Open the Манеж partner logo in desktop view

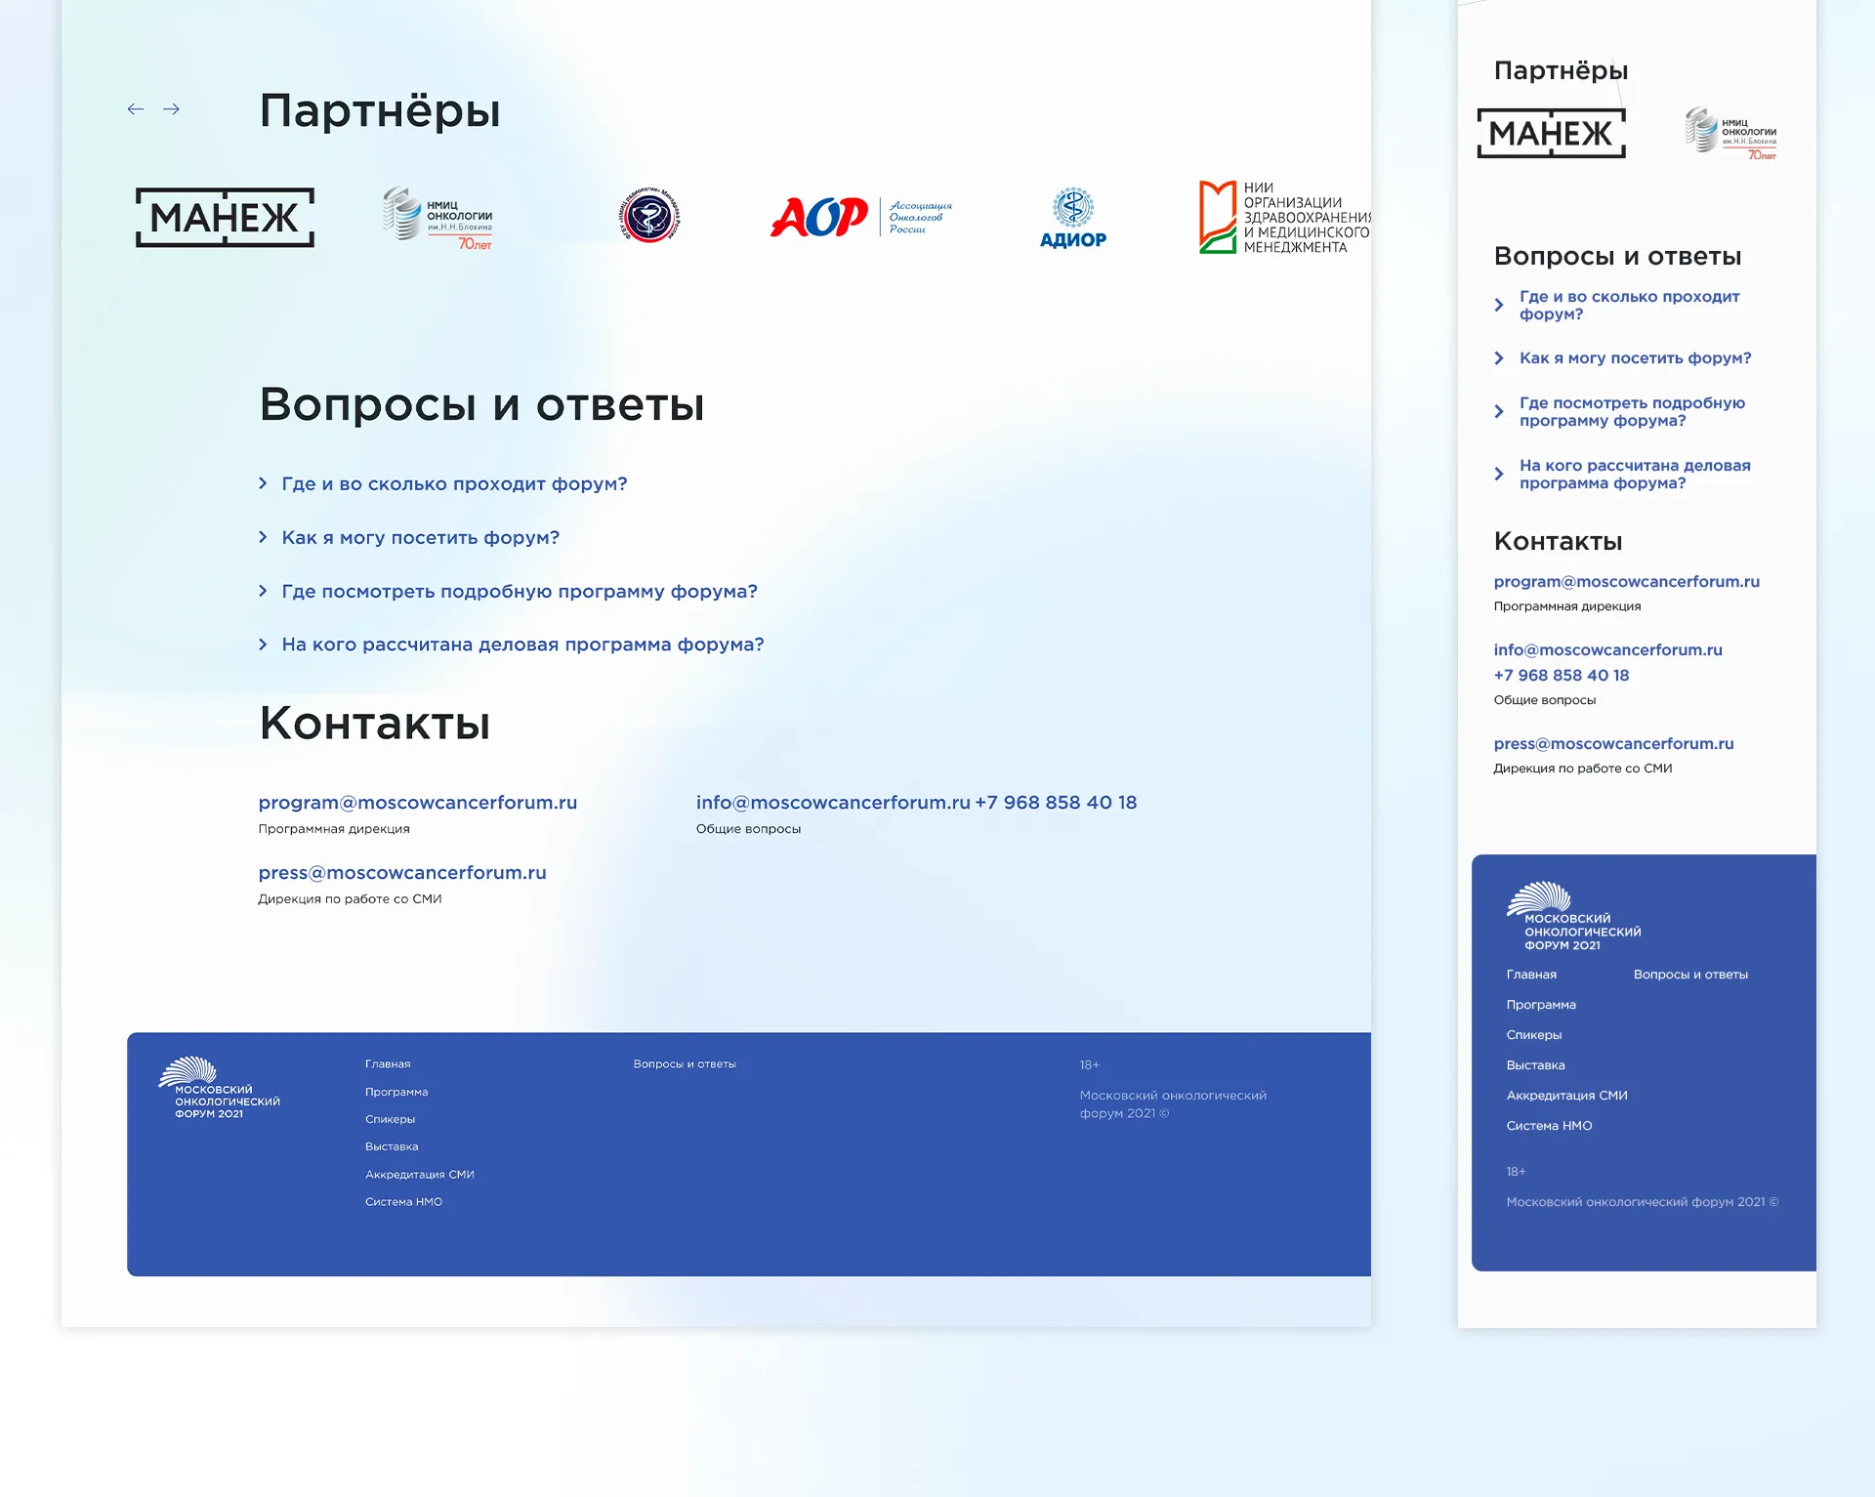(225, 217)
